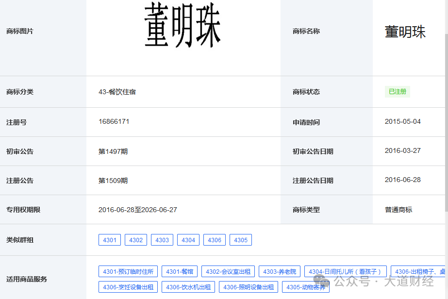Screen dimensions: 448x299
Task: Click the 大道财经 watermark logo icon
Action: click(321, 280)
